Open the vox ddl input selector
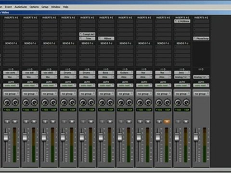This screenshot has height=173, width=231. (30, 73)
